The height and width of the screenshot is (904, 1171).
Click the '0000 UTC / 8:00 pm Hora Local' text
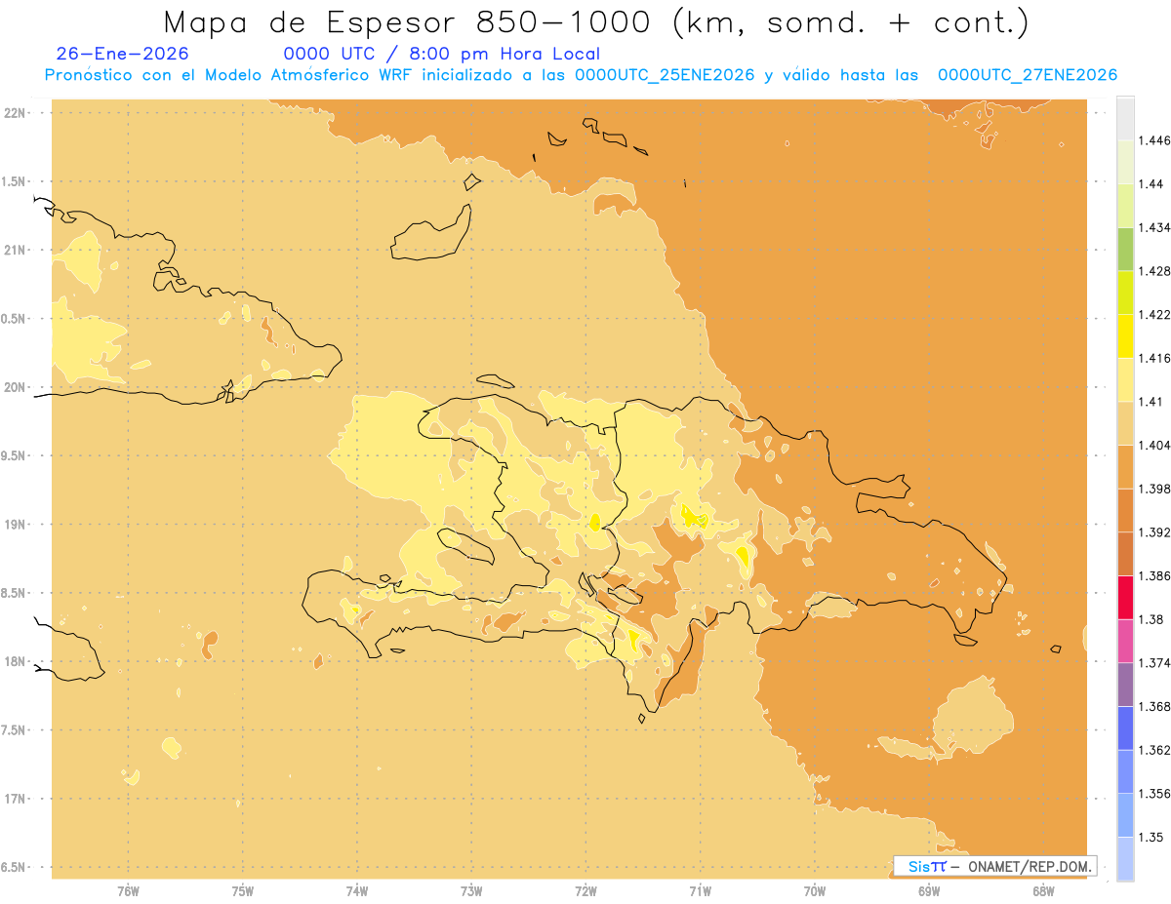pos(441,54)
